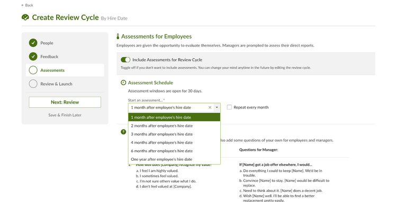This screenshot has width=397, height=202.
Task: Click the review cycle logo icon beside the title
Action: tap(25, 17)
